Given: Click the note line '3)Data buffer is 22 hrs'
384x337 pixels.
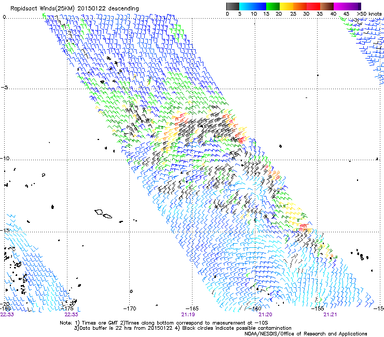Looking at the screenshot, I should [x=183, y=328].
